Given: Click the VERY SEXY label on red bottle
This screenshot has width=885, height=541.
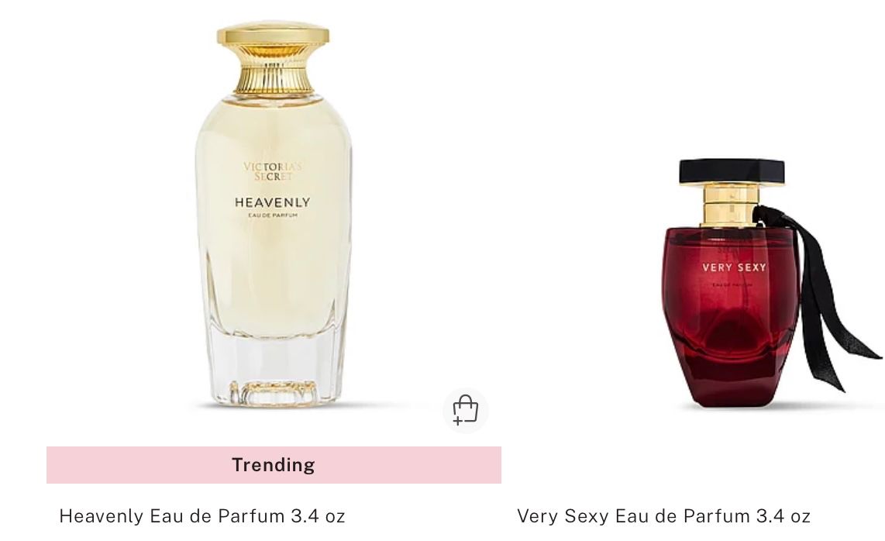Looking at the screenshot, I should [x=735, y=267].
